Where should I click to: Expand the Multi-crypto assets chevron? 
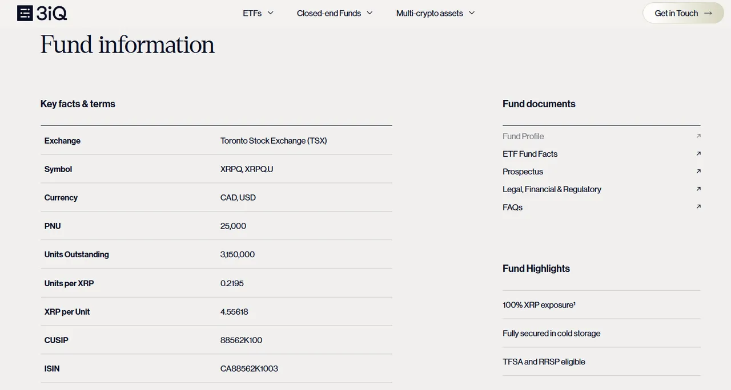pyautogui.click(x=472, y=13)
